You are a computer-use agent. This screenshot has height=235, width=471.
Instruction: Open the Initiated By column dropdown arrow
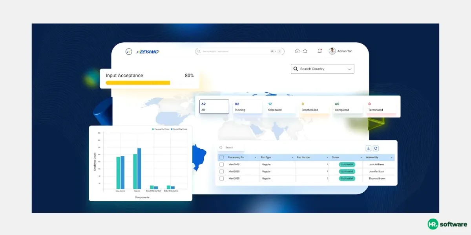click(391, 157)
